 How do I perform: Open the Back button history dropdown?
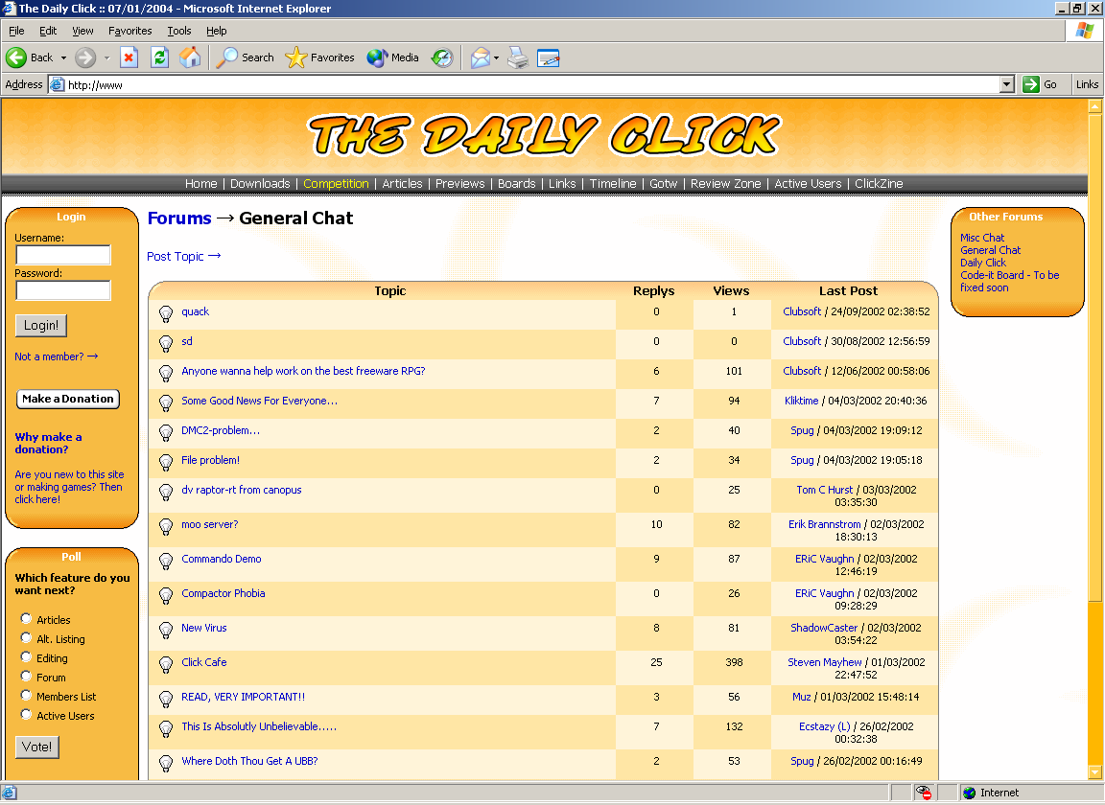coord(63,57)
